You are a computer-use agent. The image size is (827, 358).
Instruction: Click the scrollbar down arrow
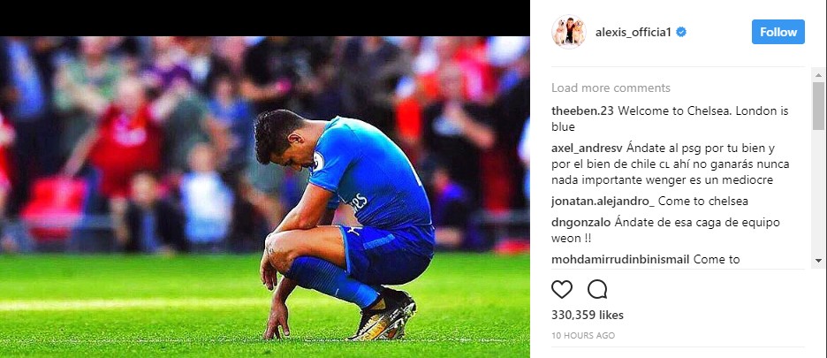pyautogui.click(x=818, y=260)
